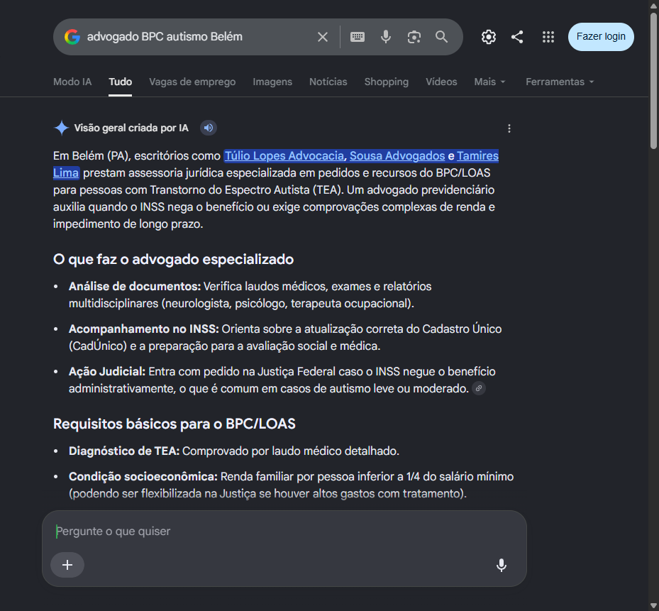
Task: Open the Vídeos tab
Action: point(441,82)
